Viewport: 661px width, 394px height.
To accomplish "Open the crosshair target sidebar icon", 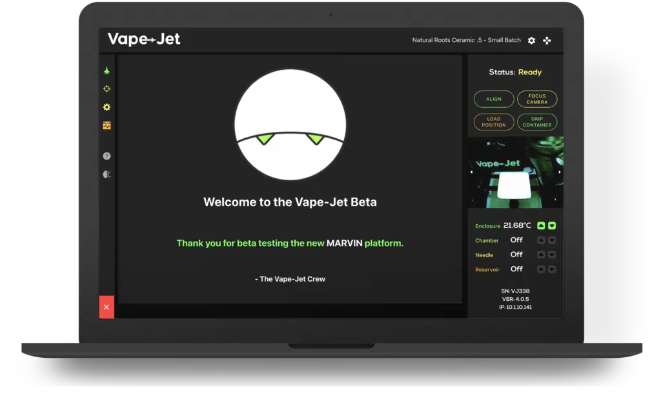I will coord(107,88).
